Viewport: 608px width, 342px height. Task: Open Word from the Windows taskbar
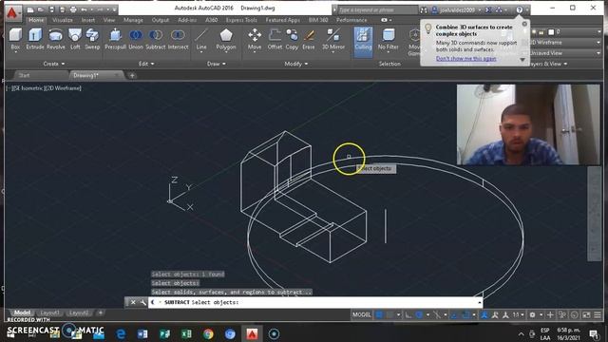(x=142, y=333)
